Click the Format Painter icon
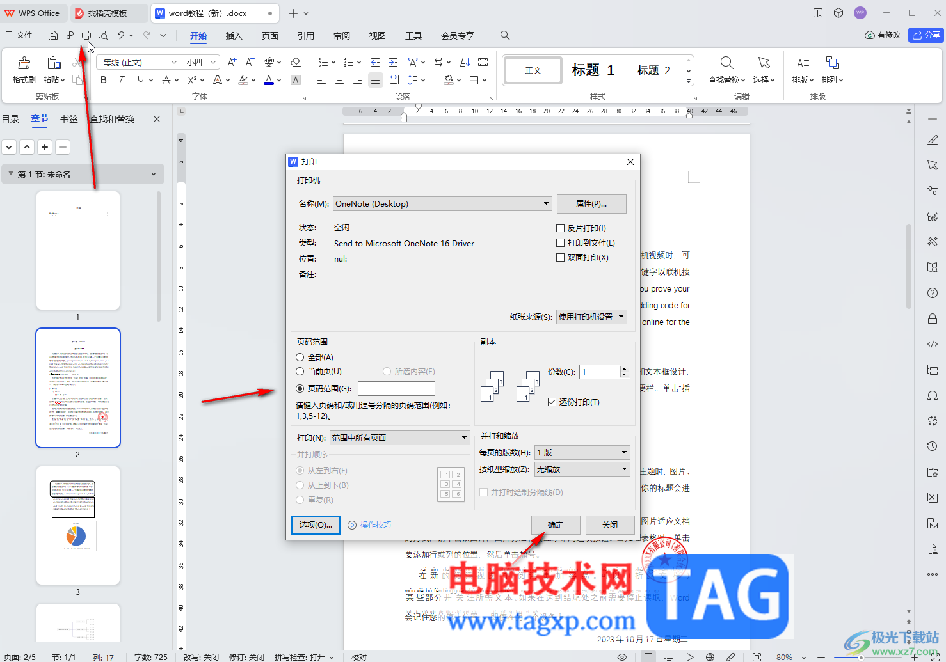This screenshot has width=946, height=662. (24, 63)
